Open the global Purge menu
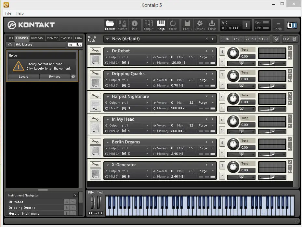302x227 pixels. point(212,25)
